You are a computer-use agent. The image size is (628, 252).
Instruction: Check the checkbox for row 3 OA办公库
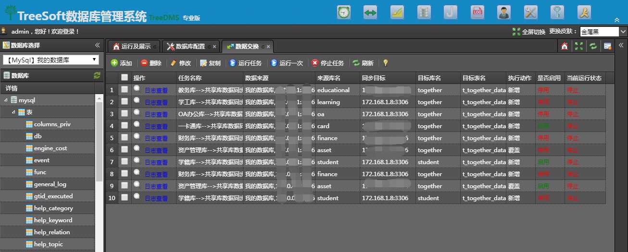coord(125,113)
